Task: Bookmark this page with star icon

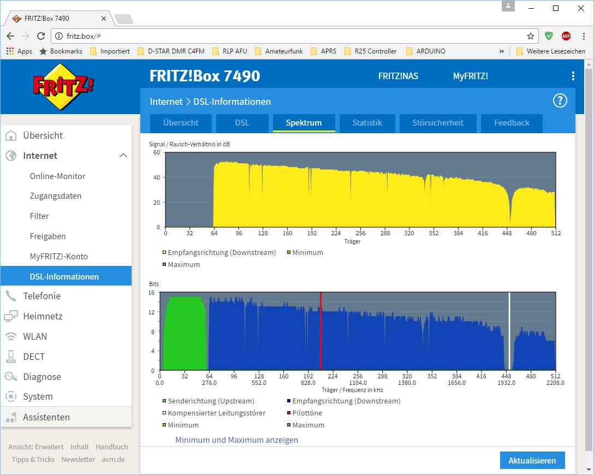Action: coord(530,36)
